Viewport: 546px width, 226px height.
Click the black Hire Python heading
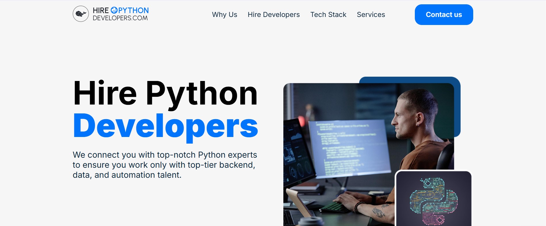[x=165, y=93]
